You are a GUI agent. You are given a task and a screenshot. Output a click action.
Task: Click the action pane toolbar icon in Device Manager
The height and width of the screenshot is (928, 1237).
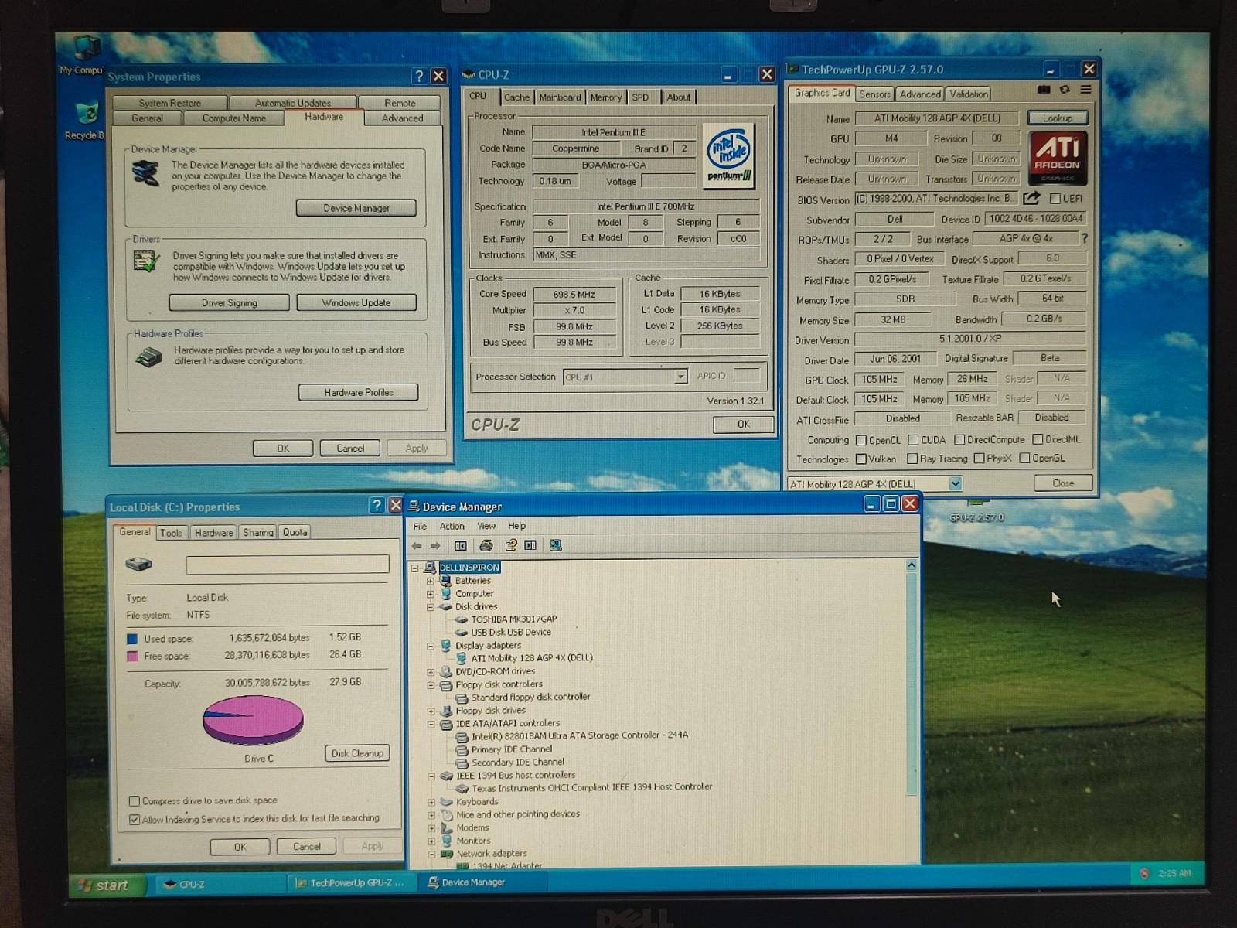point(530,546)
